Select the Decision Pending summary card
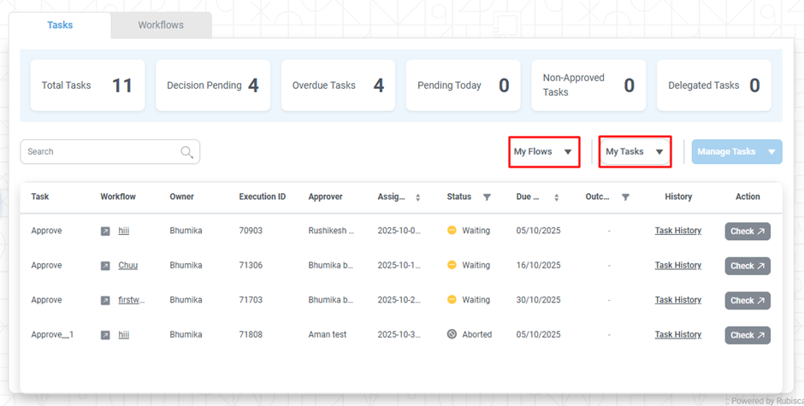Image resolution: width=804 pixels, height=406 pixels. [212, 85]
